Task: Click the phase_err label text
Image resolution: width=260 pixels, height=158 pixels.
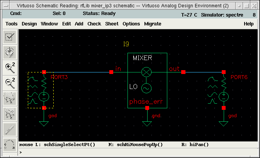Action: (x=146, y=102)
